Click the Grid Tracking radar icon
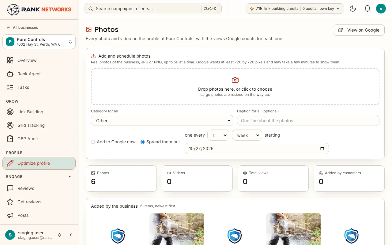The width and height of the screenshot is (392, 245). pyautogui.click(x=10, y=125)
